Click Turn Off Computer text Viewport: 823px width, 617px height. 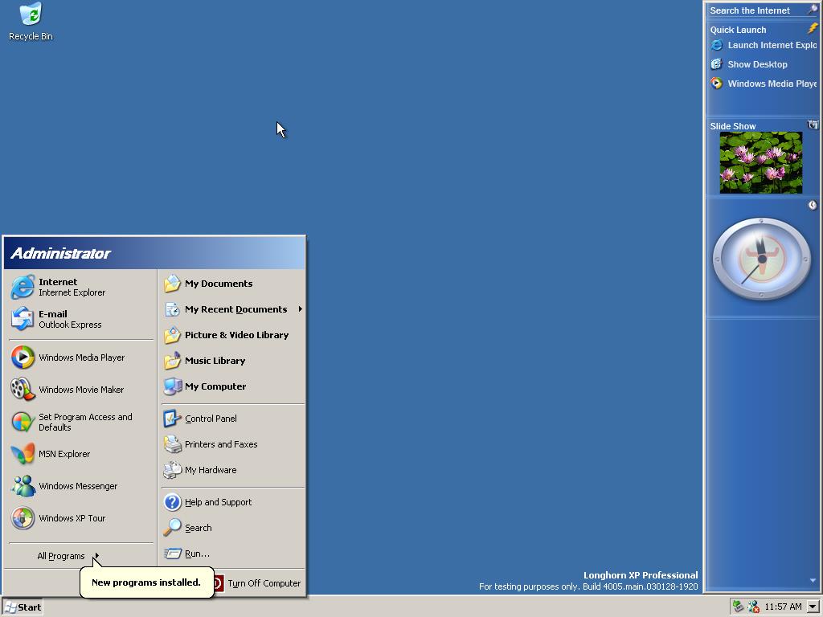(264, 583)
